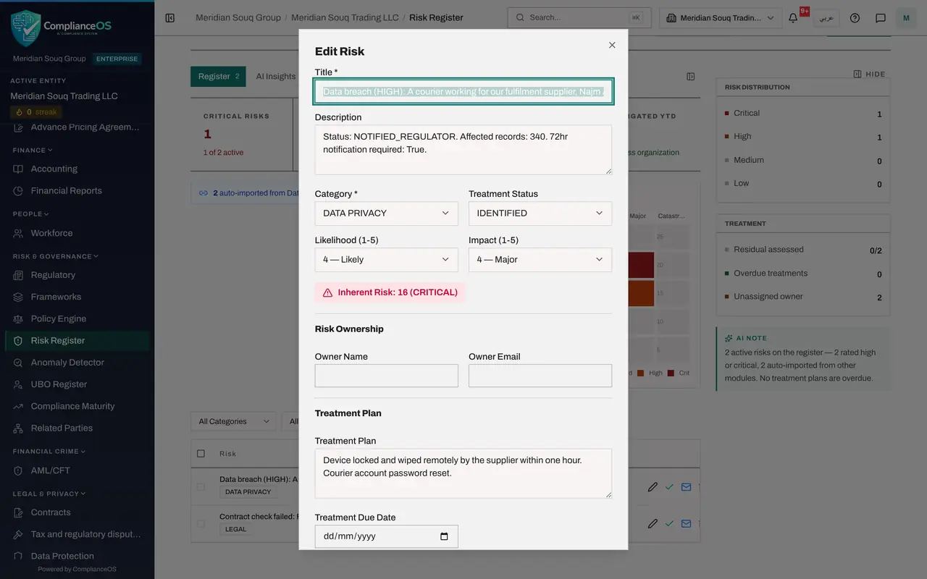927x579 pixels.
Task: Click the orange heat map cell scored 15
Action: (x=641, y=293)
